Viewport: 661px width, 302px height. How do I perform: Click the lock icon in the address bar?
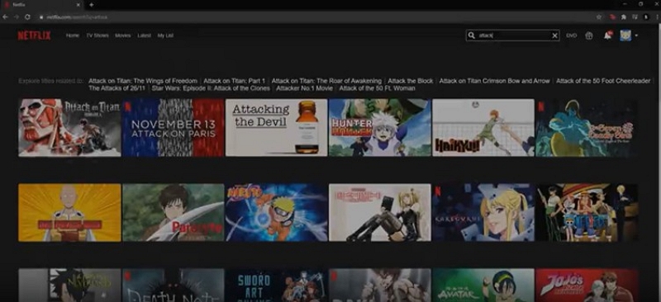tap(41, 17)
